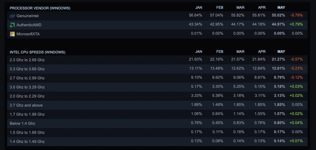Select the Below 1.4 Ghz row
Screen dimensions: 316x150
157,123
